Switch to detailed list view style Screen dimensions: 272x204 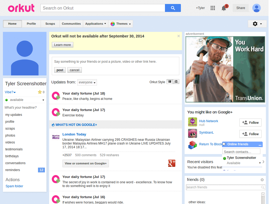(176, 82)
